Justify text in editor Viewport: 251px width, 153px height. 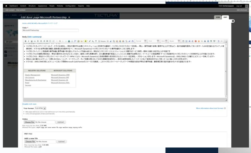pos(47,41)
